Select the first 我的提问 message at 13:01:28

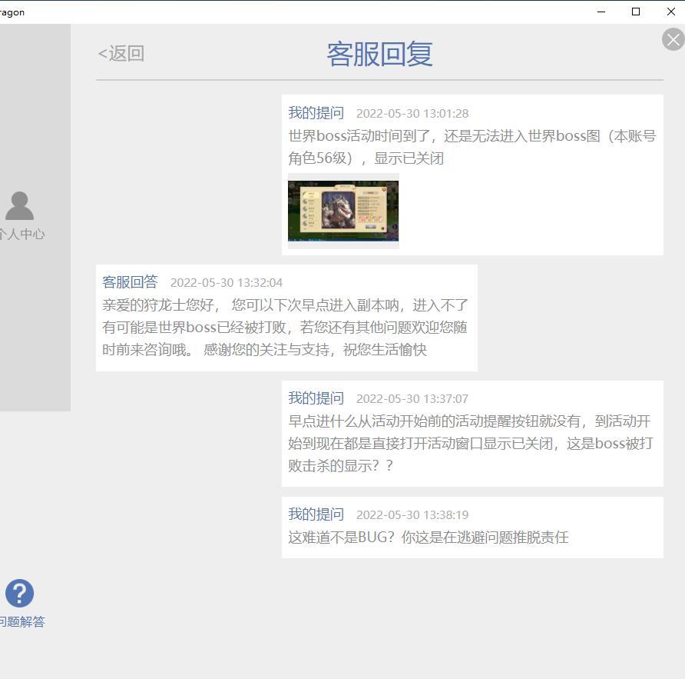point(472,175)
